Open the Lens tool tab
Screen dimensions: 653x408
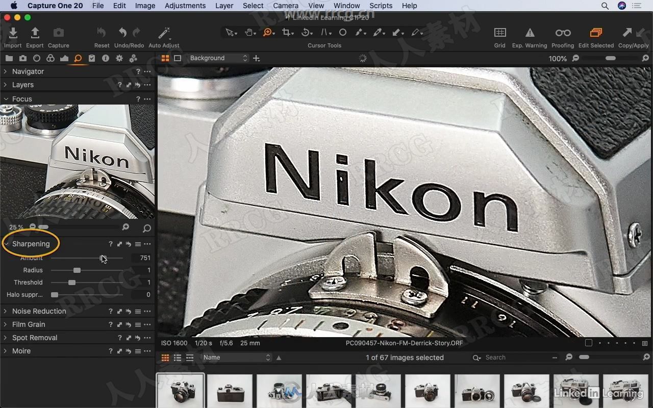coord(37,59)
